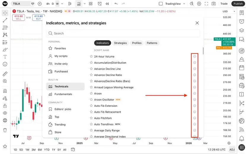
Task: Toggle hide all drawings eye icon
Action: click(x=5, y=113)
